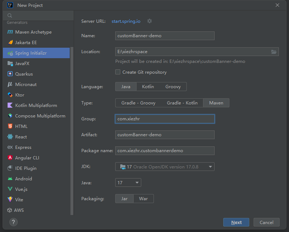Click into the Group field
The height and width of the screenshot is (232, 289).
point(165,119)
